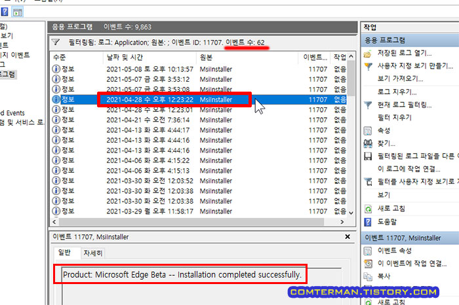Click info icon of 2021-04-21 7:36:14 event
This screenshot has width=459, height=305.
click(x=56, y=120)
